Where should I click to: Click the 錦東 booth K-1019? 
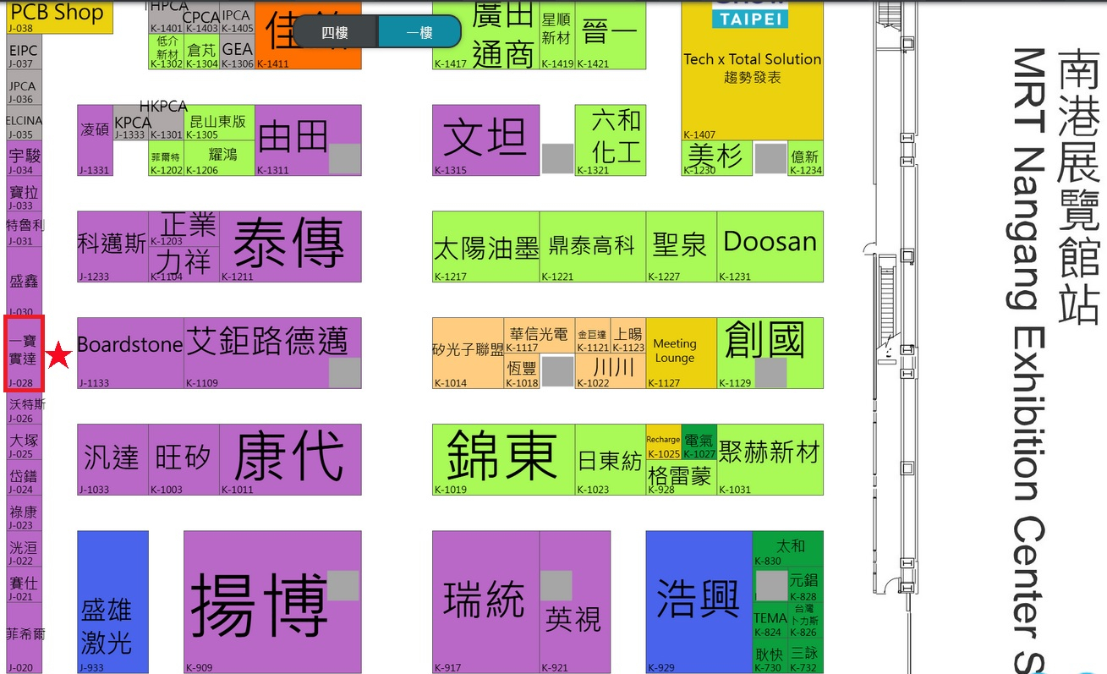click(x=503, y=458)
